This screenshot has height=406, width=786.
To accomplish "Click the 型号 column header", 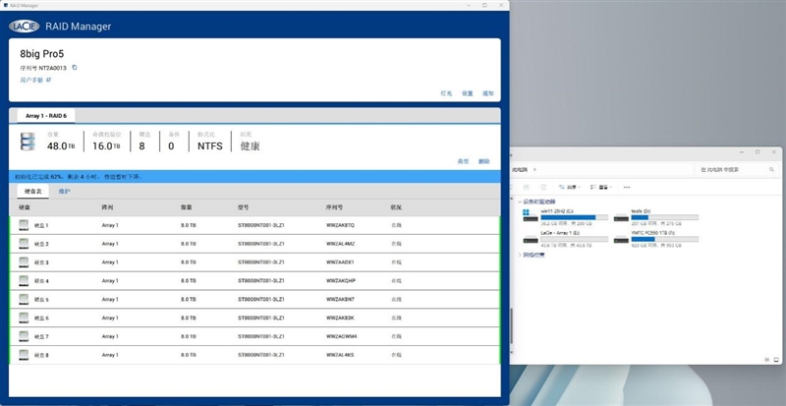I will (x=244, y=207).
